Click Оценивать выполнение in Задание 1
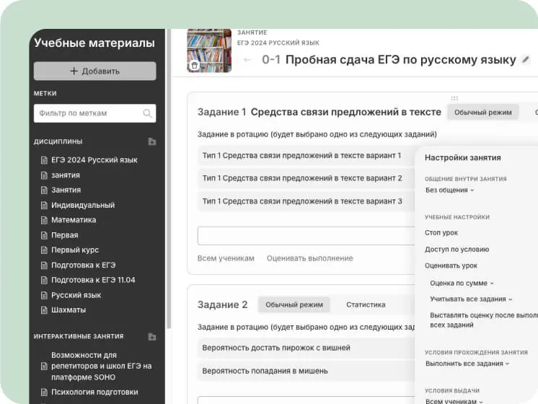Image resolution: width=538 pixels, height=404 pixels. 310,258
